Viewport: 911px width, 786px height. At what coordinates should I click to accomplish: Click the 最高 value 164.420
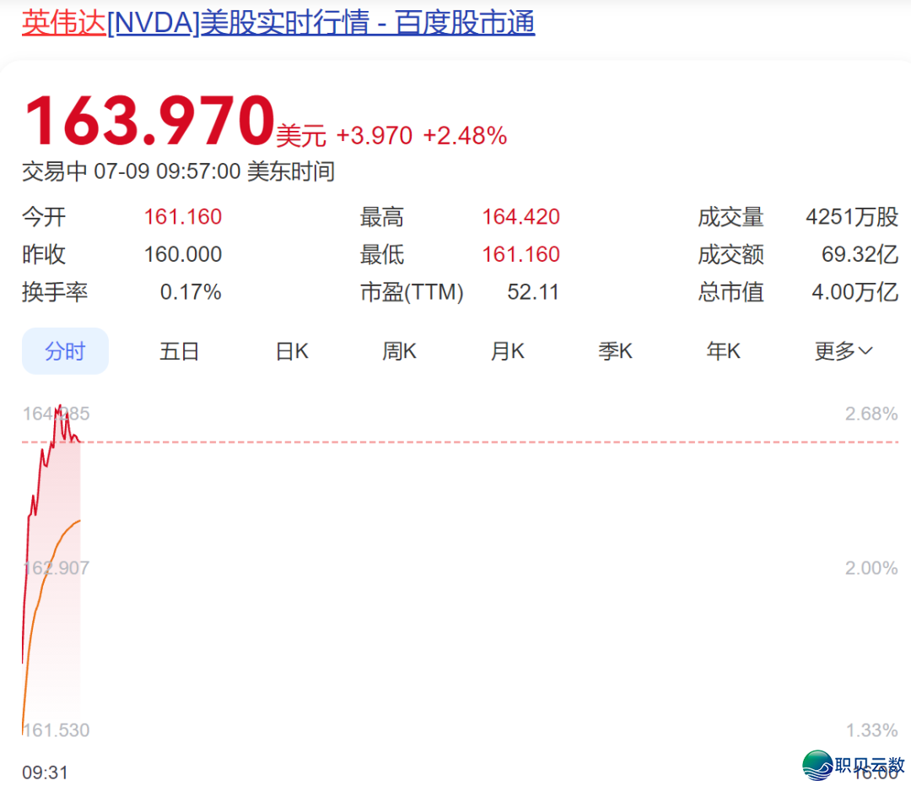tap(520, 217)
